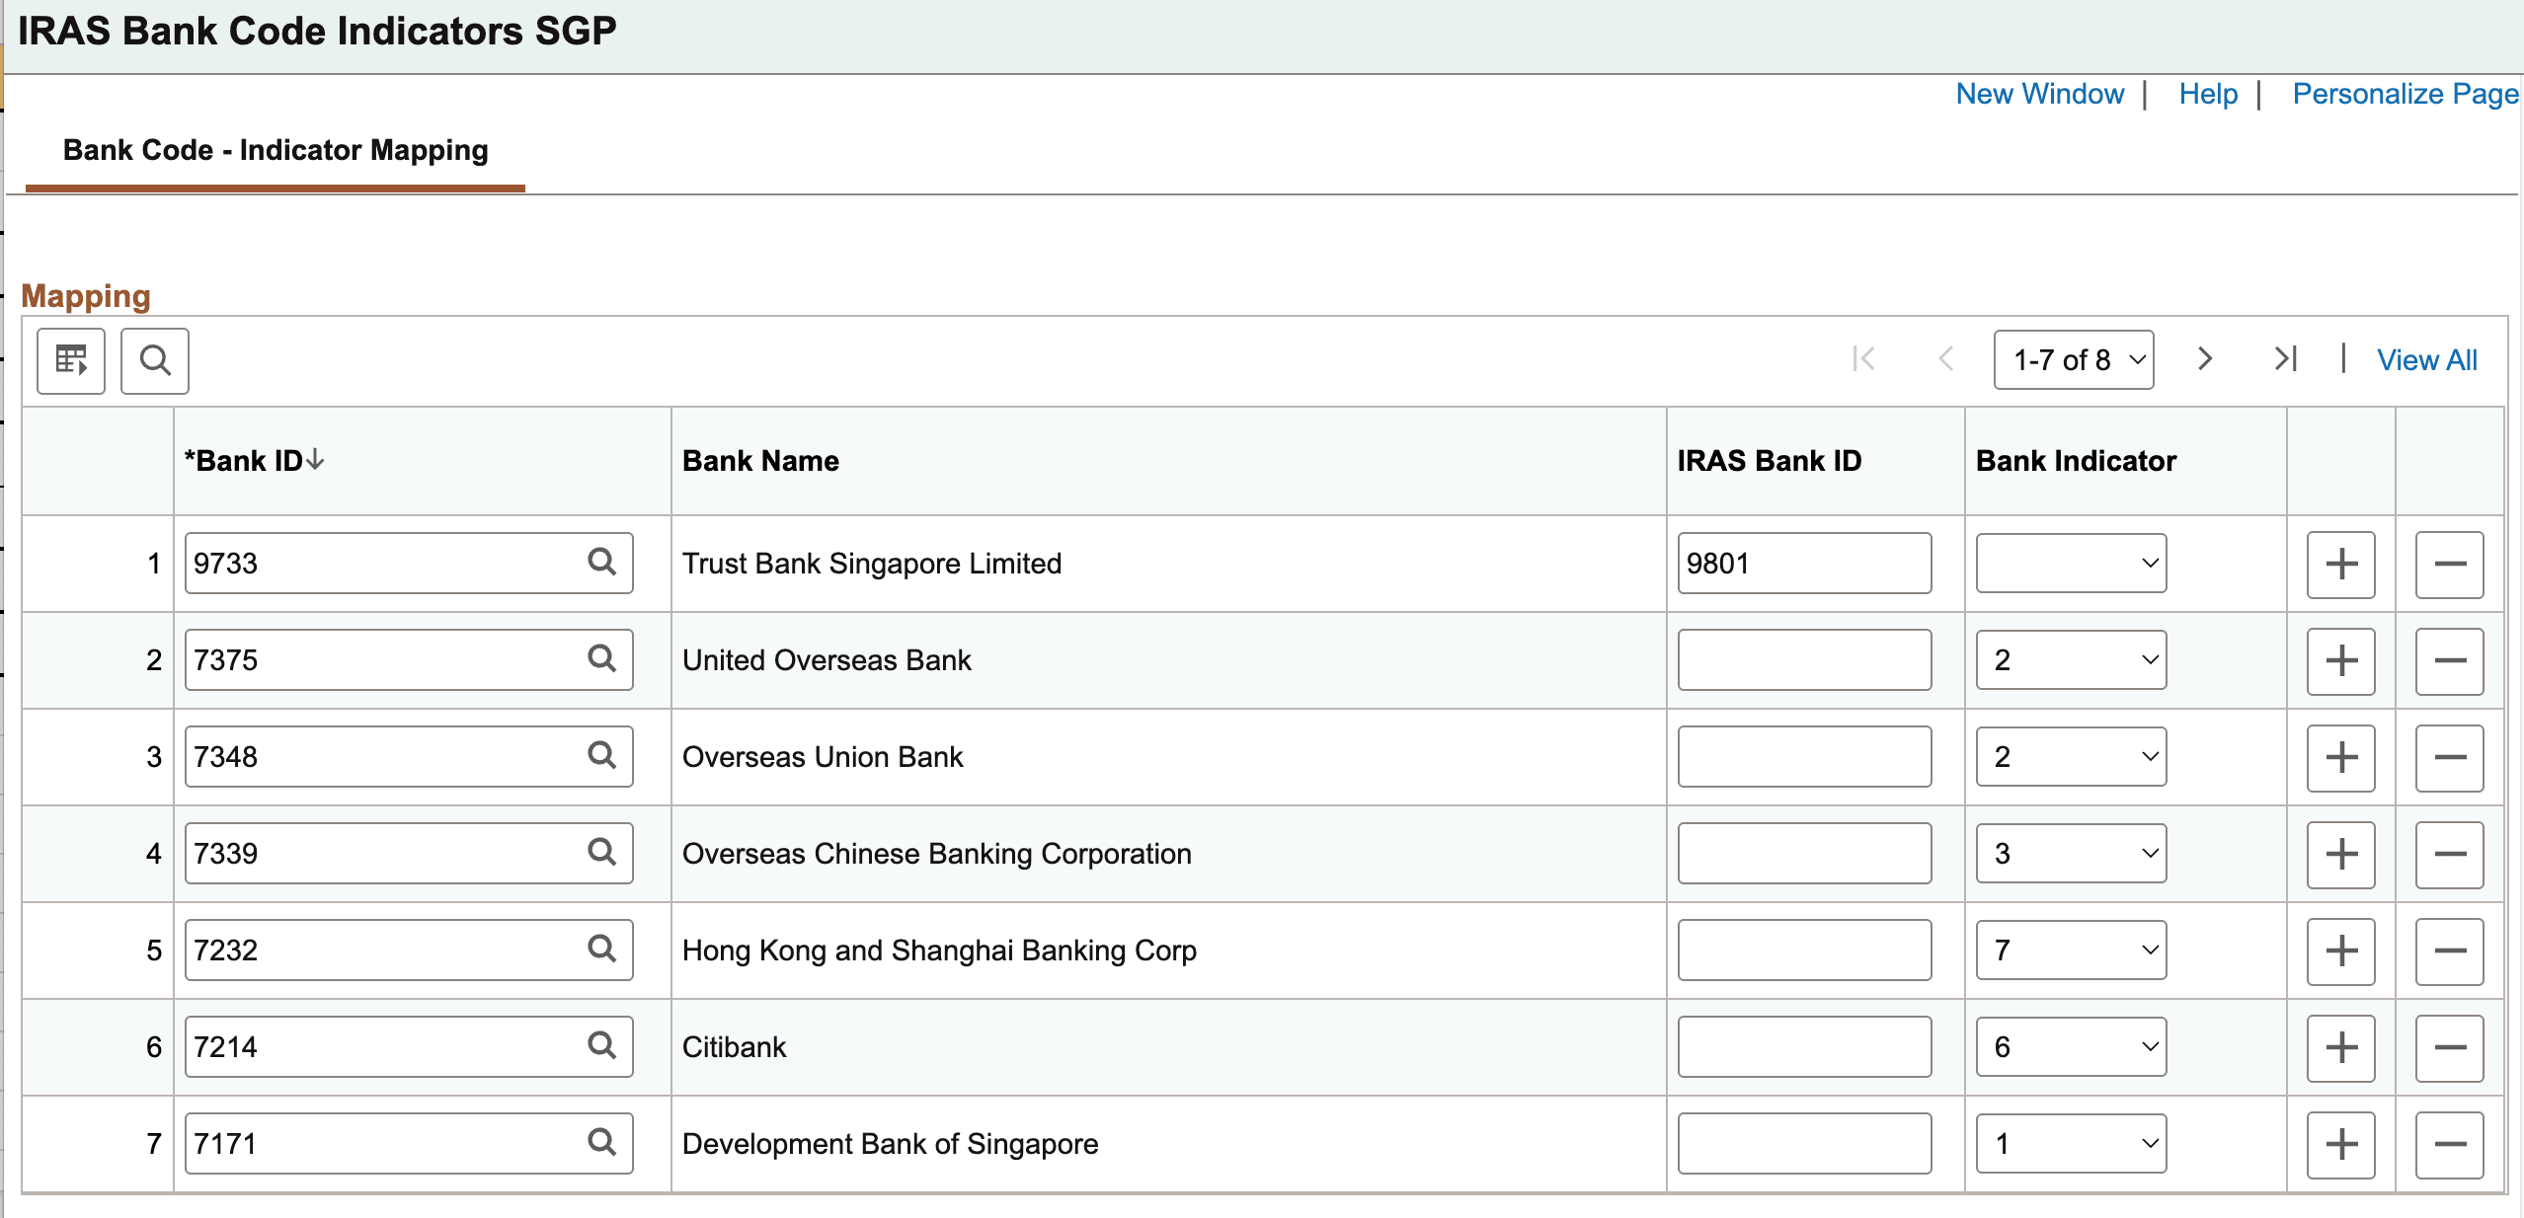Click the Bank Indicator column header
The height and width of the screenshot is (1218, 2524).
(2076, 461)
